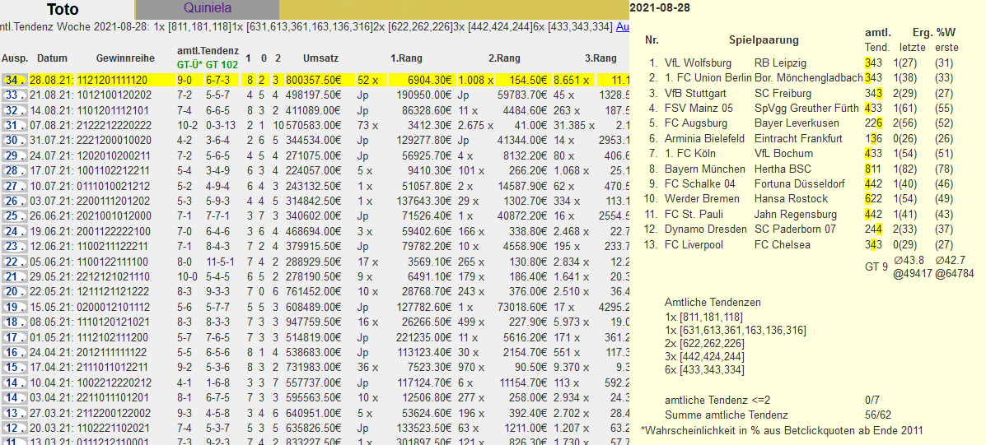Click the green GT 102 label
Viewport: 986px width, 445px height.
coord(222,63)
